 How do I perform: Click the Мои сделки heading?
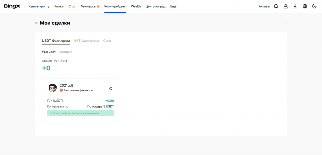click(x=55, y=23)
